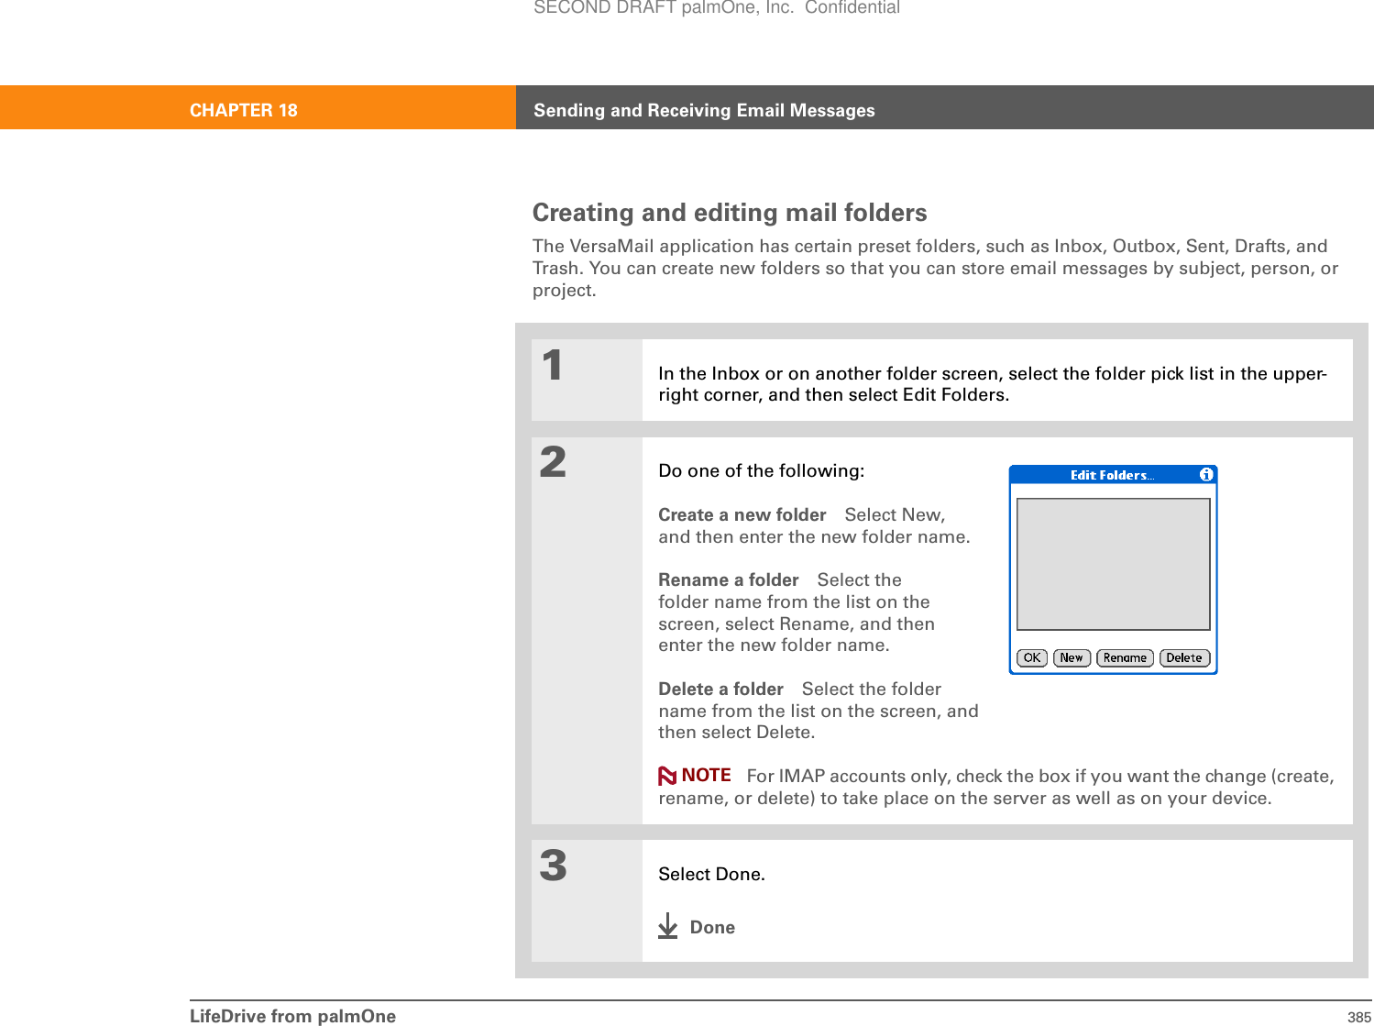Click the red NOTE label text
This screenshot has width=1374, height=1026.
click(x=706, y=776)
